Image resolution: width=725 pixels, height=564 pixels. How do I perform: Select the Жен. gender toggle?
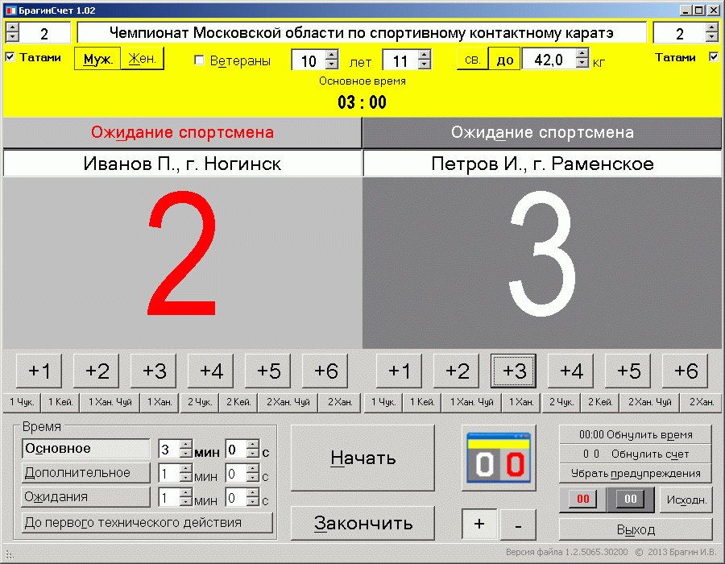143,59
